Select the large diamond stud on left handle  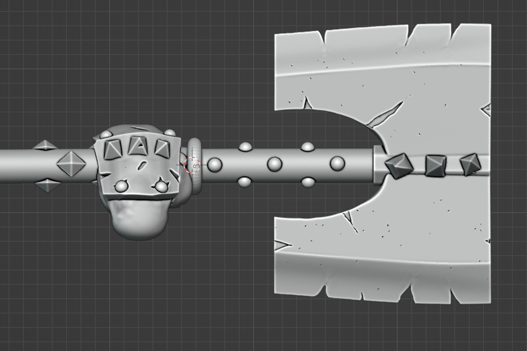coord(70,164)
